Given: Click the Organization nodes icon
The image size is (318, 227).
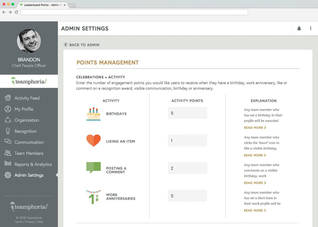Looking at the screenshot, I should coord(8,120).
